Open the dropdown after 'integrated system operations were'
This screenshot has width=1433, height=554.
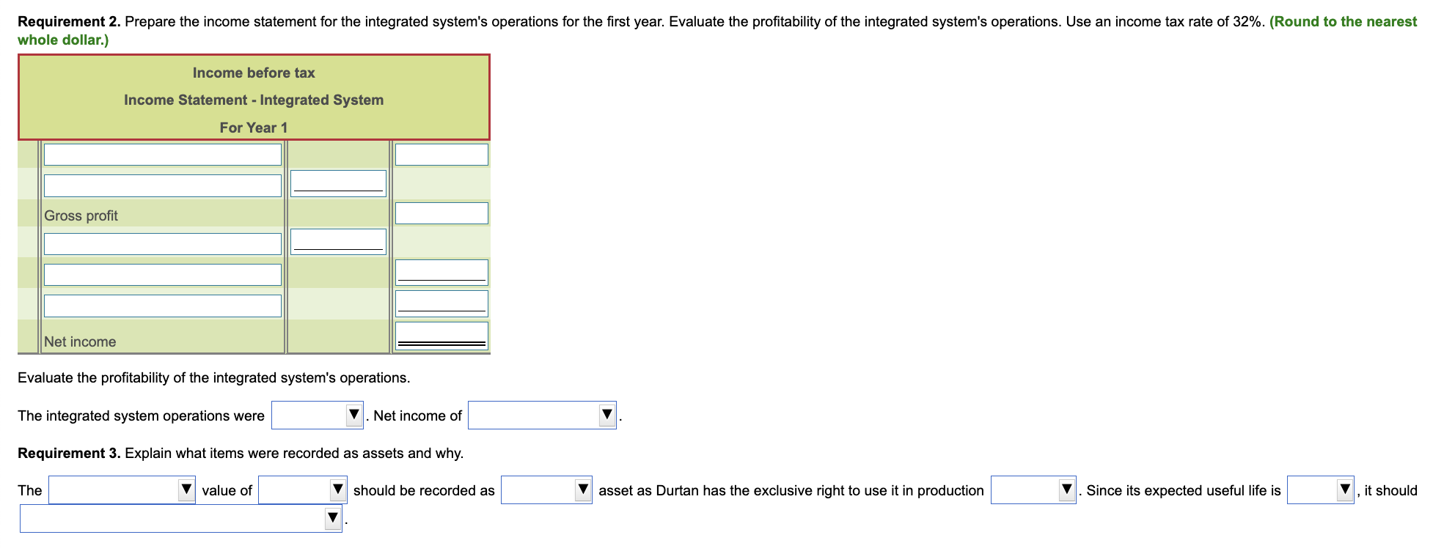click(317, 415)
